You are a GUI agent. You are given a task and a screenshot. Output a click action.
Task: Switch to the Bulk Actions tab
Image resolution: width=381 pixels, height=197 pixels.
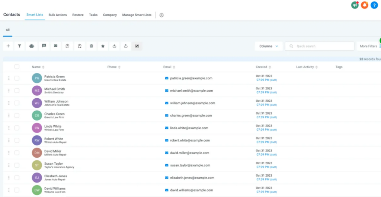[x=58, y=15]
